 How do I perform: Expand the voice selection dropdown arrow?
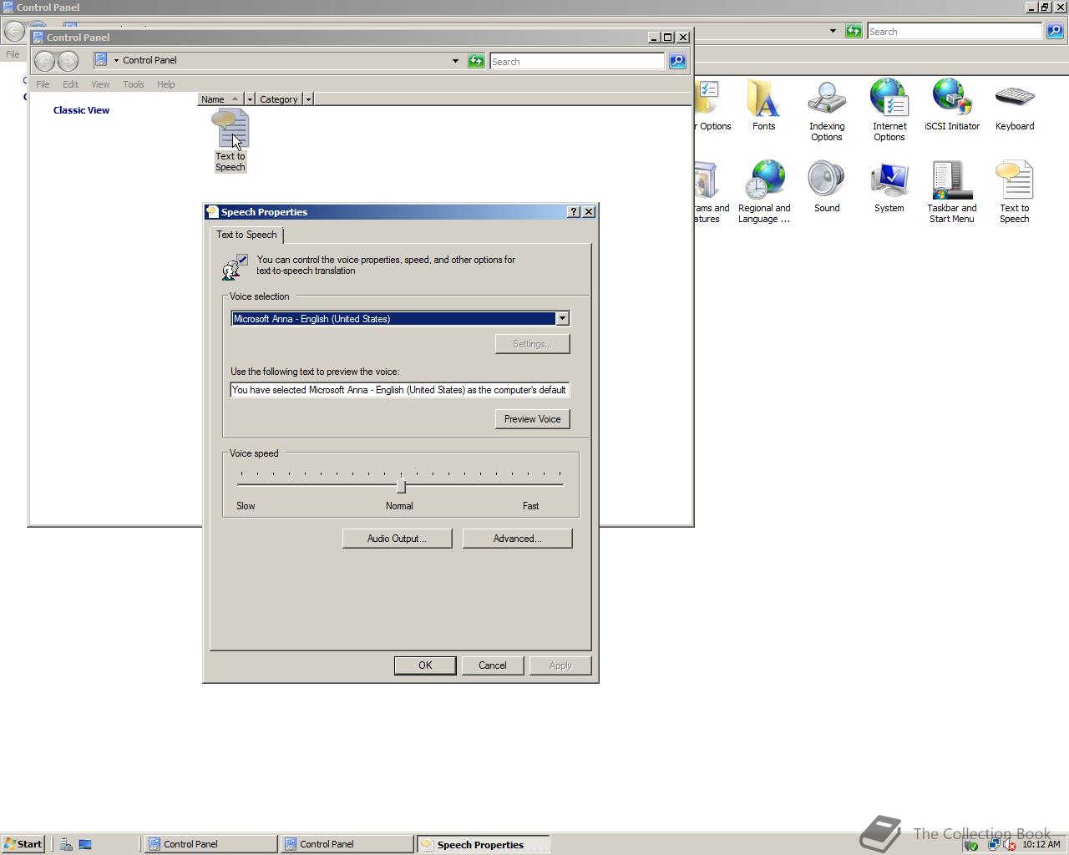pyautogui.click(x=562, y=318)
